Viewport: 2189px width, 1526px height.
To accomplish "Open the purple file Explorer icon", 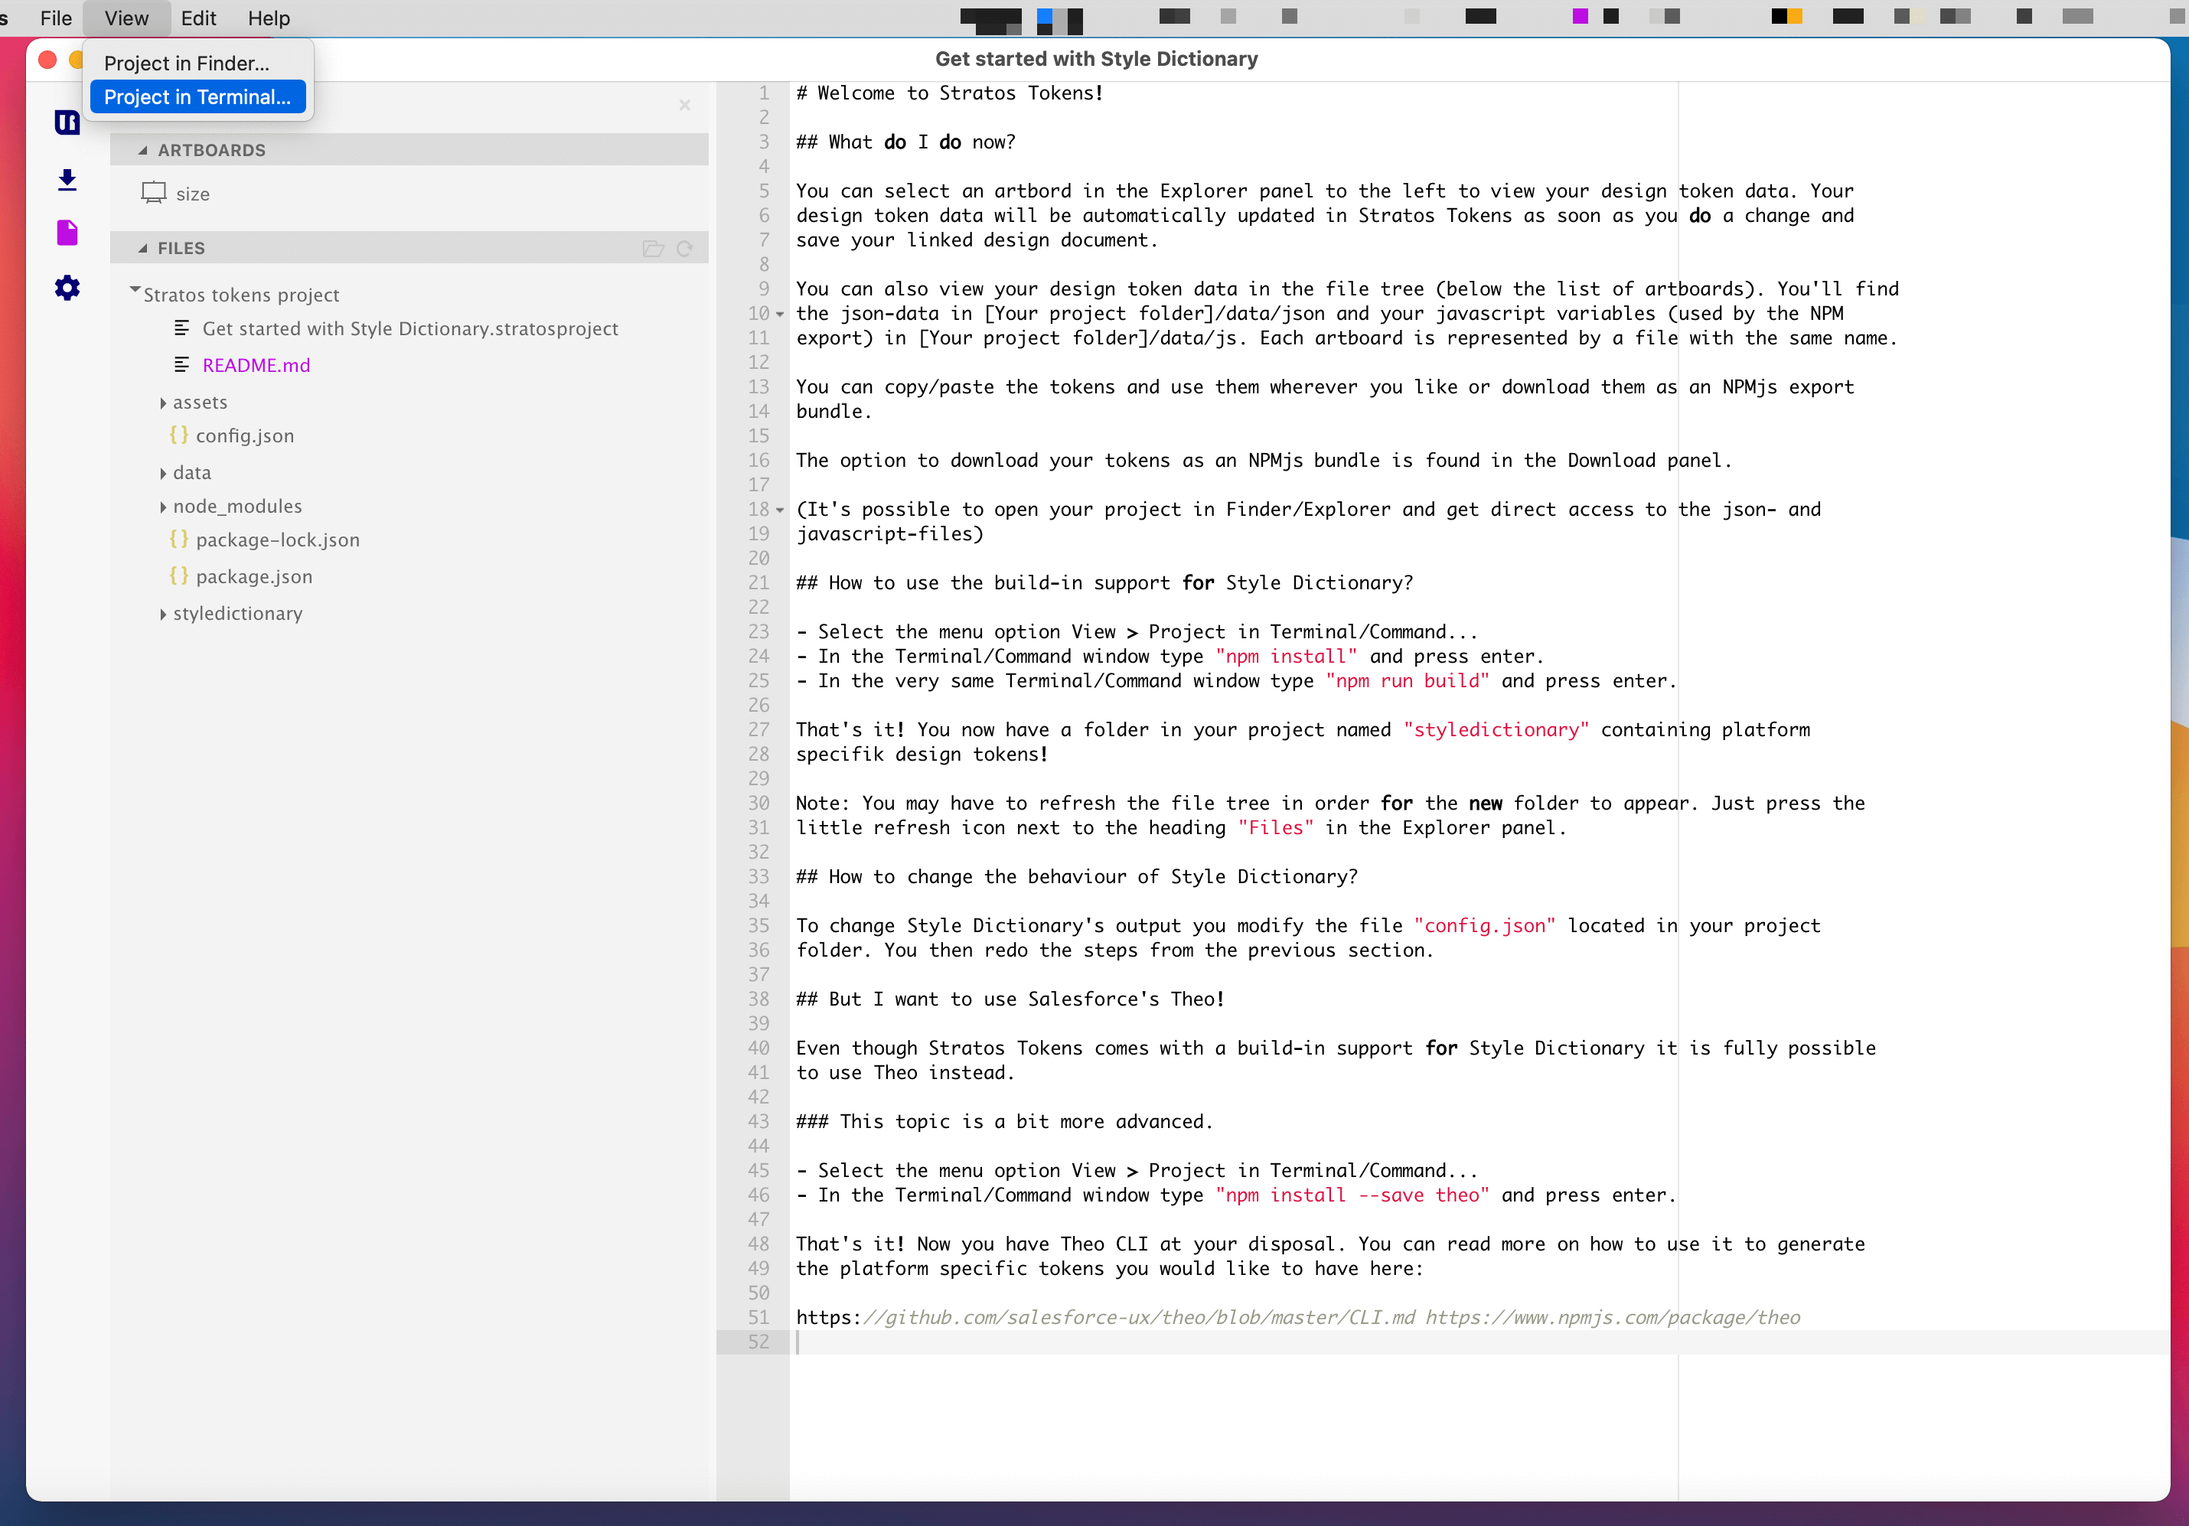I will (x=67, y=233).
